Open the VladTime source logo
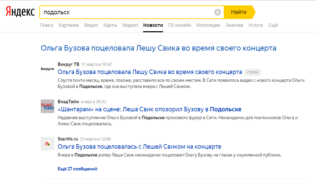The height and width of the screenshot is (186, 317). [x=47, y=106]
